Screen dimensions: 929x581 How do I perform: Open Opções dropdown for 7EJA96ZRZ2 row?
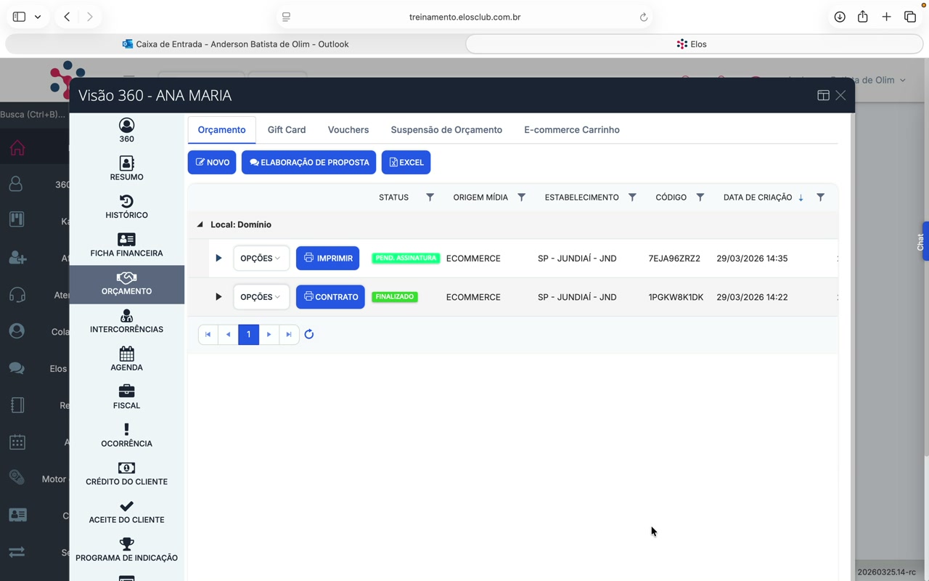[261, 258]
